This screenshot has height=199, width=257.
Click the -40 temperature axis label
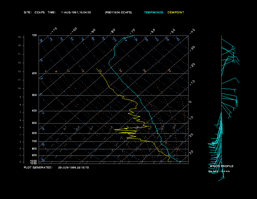tap(192, 31)
